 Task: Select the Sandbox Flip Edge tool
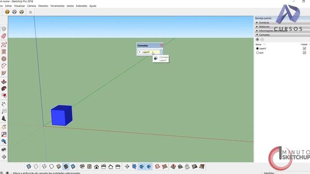[x=201, y=166]
